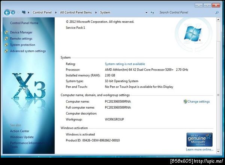Click the shield icon beside Remote settings
Image resolution: width=225 pixels, height=165 pixels.
click(x=6, y=38)
